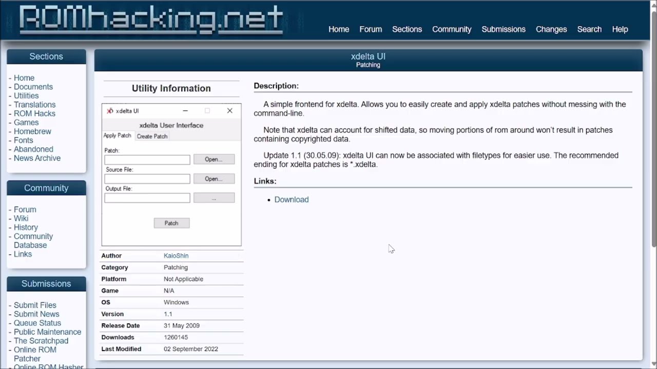Screen dimensions: 657x369
Task: Open the Submit Files sidebar link
Action: [35, 305]
